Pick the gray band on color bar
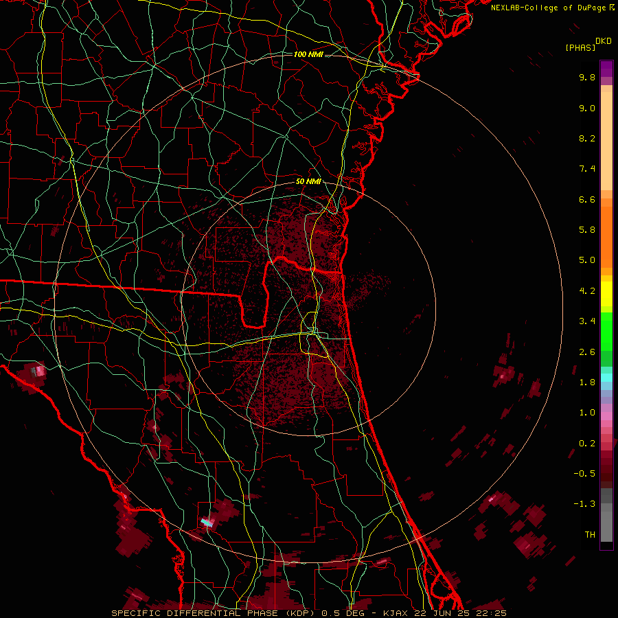This screenshot has height=618, width=618. (606, 515)
